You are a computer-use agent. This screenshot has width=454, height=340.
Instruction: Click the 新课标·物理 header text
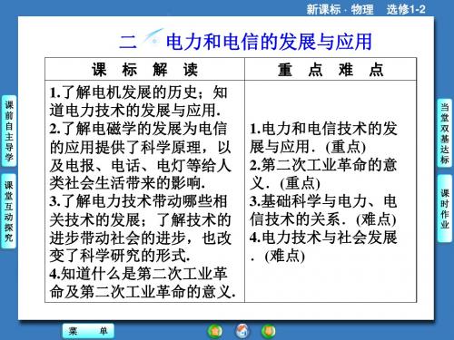coord(340,9)
